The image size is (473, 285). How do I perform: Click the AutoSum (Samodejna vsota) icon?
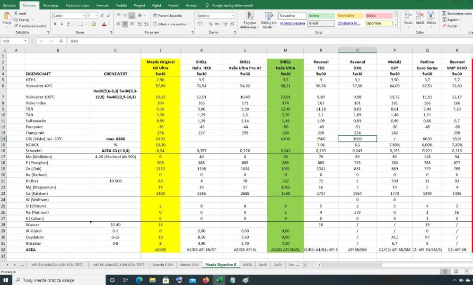[445, 13]
